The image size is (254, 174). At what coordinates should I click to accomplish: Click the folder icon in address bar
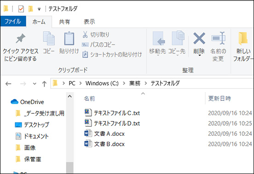(55, 83)
